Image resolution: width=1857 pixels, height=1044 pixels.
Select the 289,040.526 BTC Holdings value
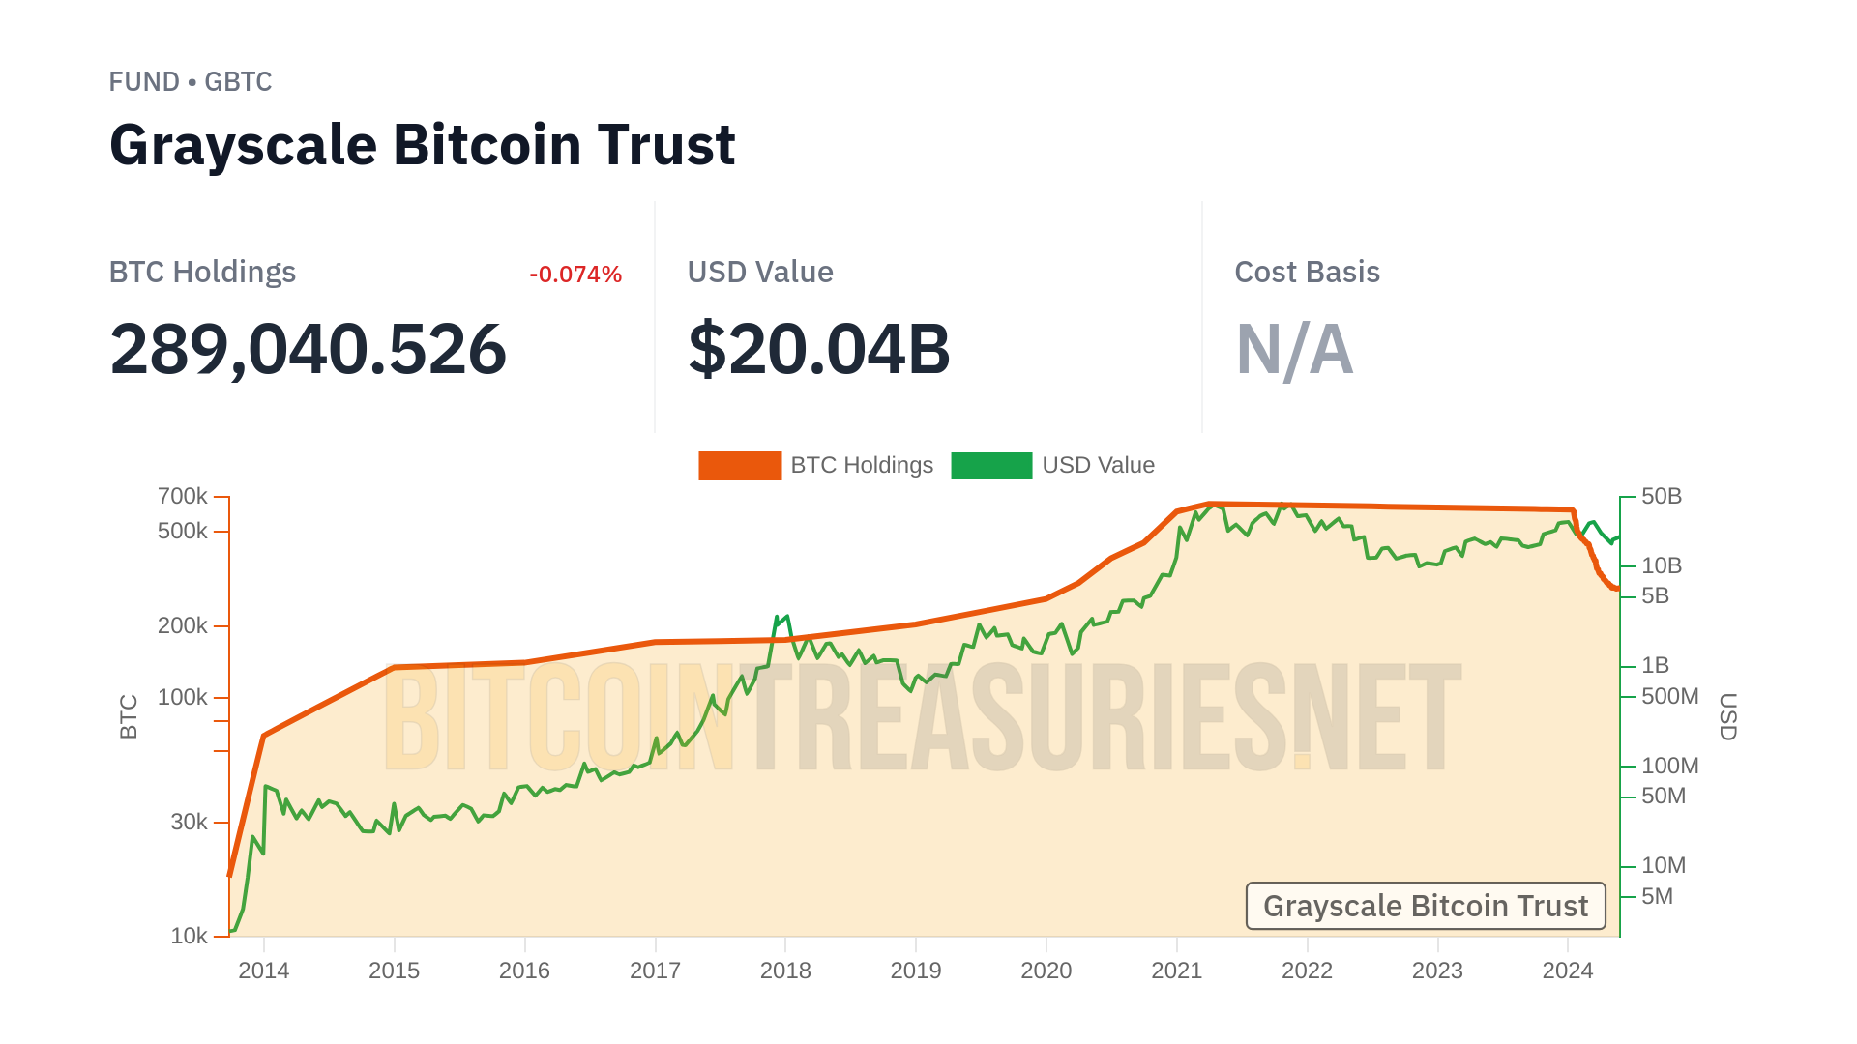tap(308, 349)
